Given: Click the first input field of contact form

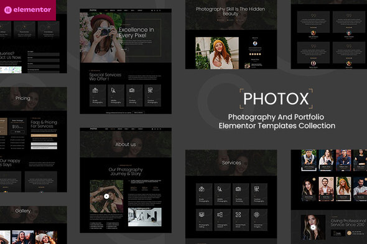Looking at the screenshot, I should [44, 54].
